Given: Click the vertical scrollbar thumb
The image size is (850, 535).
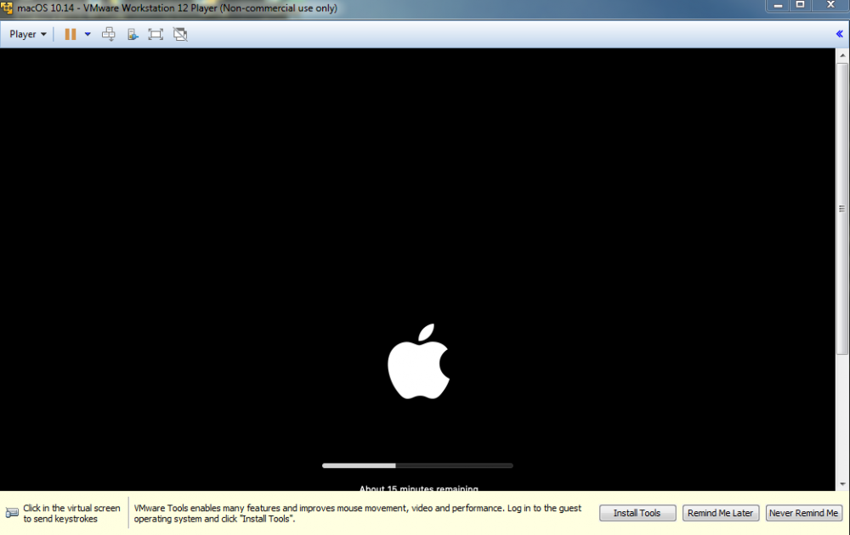Looking at the screenshot, I should pos(841,208).
